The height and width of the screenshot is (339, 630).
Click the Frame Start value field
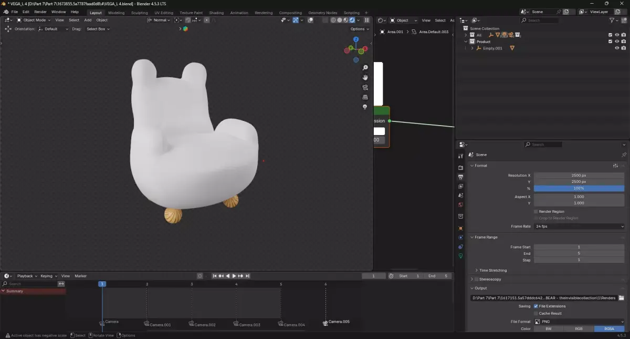tap(579, 247)
